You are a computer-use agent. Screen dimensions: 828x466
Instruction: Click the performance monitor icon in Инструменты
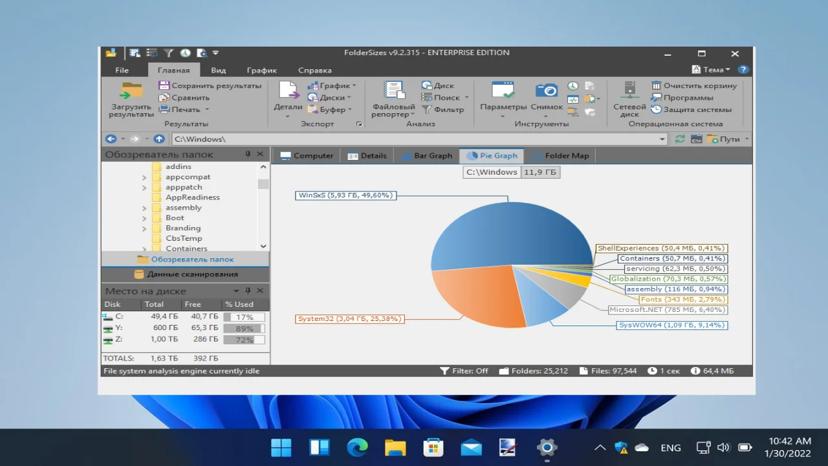573,99
